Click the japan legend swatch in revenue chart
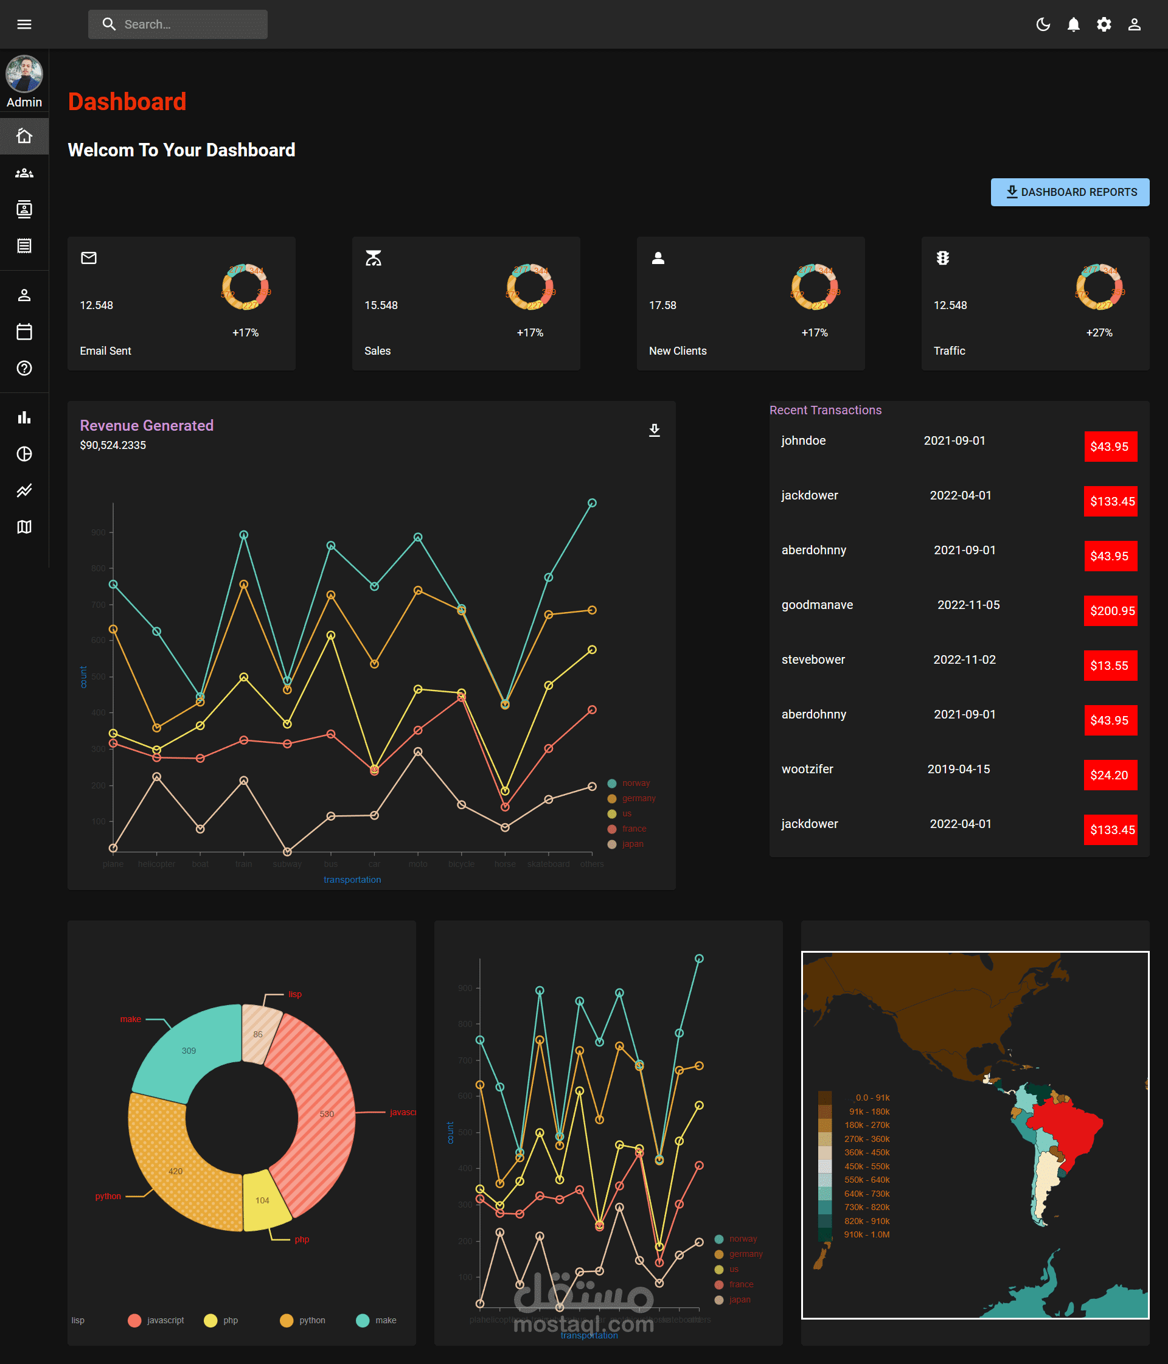Screen dimensions: 1168x1364 pos(611,844)
